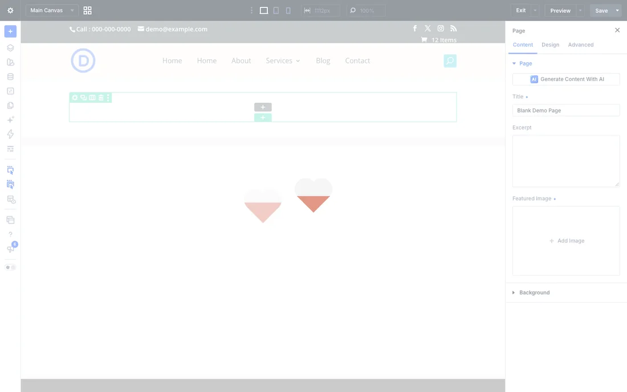Screen dimensions: 627x392
Task: Open the Preview dropdown arrow
Action: 580,10
